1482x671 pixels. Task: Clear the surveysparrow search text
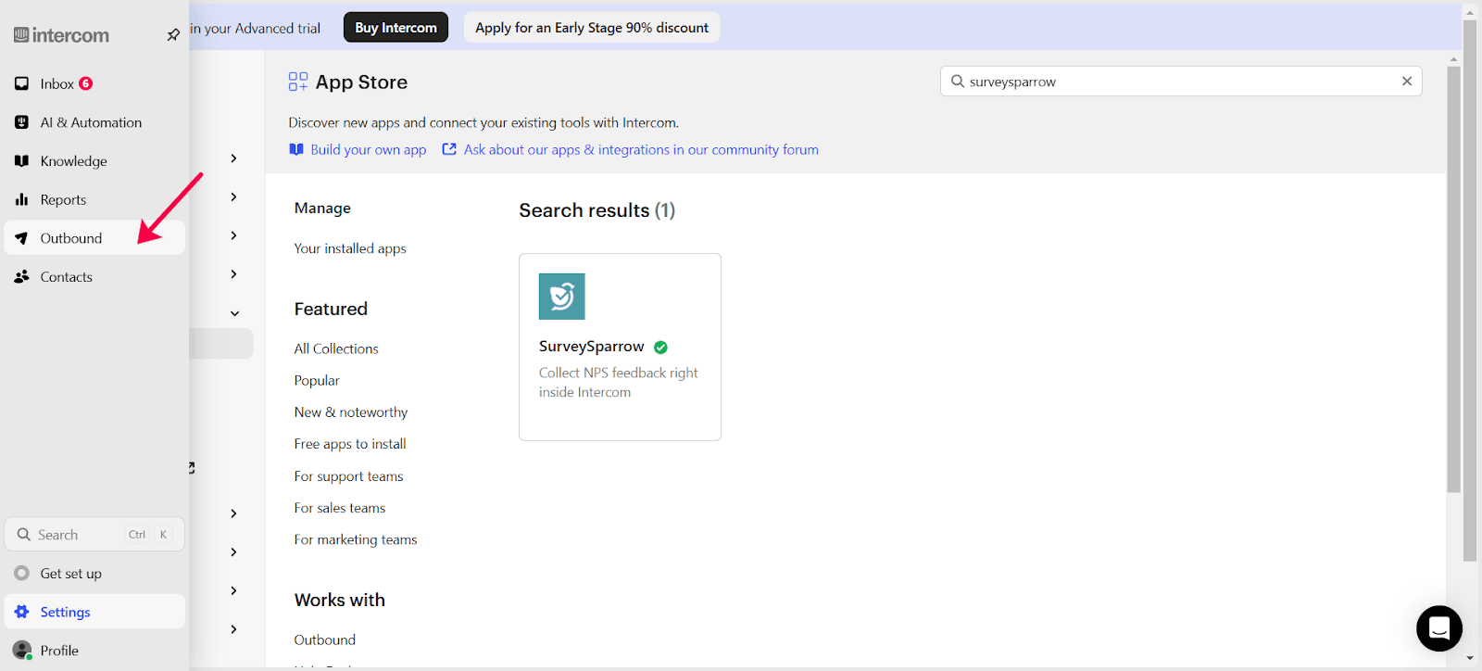pyautogui.click(x=1406, y=82)
